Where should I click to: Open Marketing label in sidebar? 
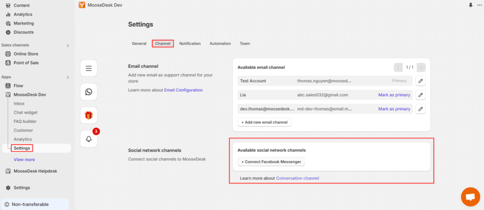24,23
